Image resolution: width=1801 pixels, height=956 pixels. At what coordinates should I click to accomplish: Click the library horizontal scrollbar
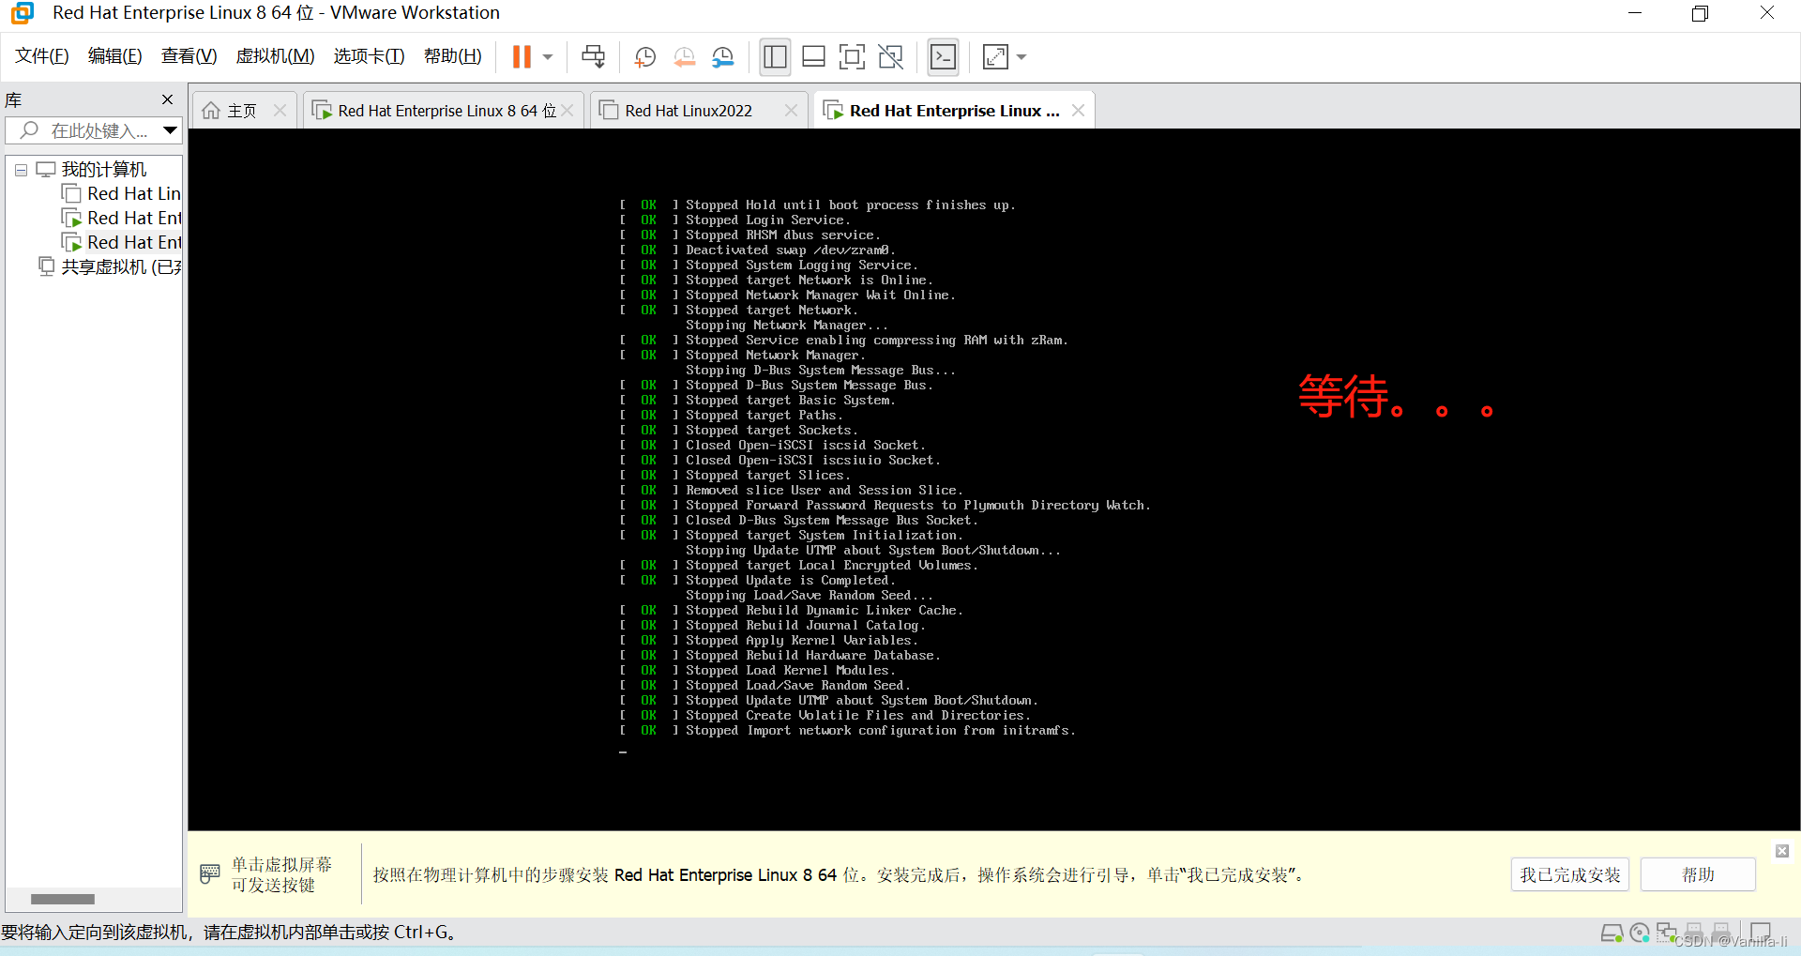click(63, 899)
